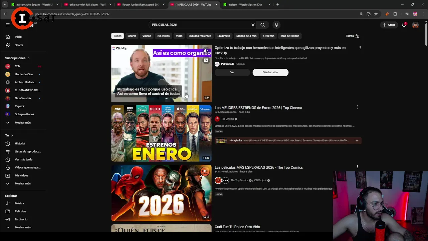Bookmark this page with star icon

coord(376,14)
